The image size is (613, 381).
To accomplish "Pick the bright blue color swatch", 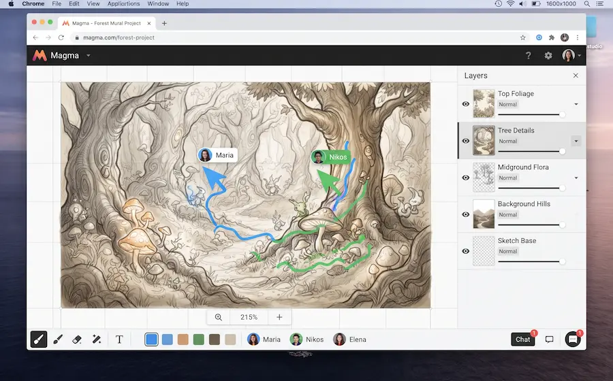I will click(151, 339).
